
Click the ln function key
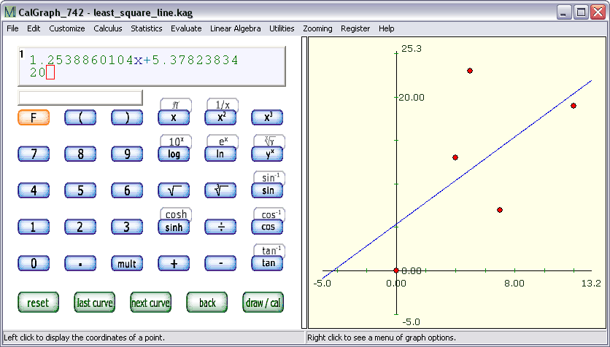[220, 154]
